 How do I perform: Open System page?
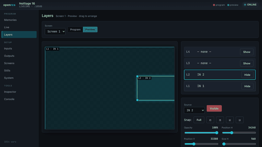[19, 78]
